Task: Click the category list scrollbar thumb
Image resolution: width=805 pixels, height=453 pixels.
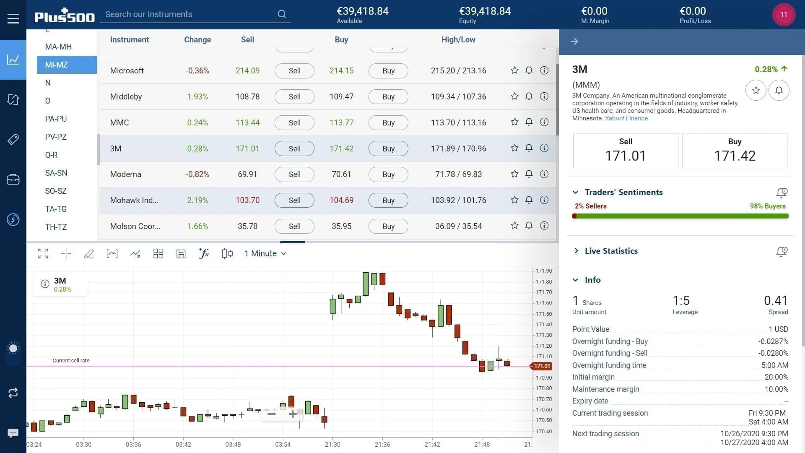Action: coord(98,150)
